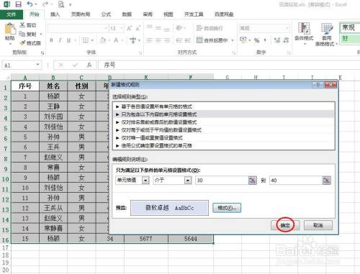Click the Print Preview icon in the quick access toolbar
The image size is (360, 274).
[61, 4]
